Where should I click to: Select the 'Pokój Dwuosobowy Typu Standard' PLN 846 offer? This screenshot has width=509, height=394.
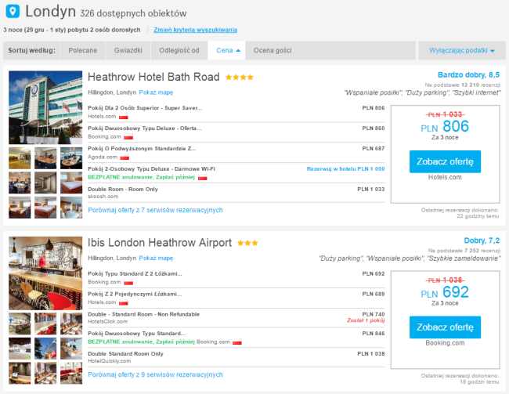tap(236, 338)
